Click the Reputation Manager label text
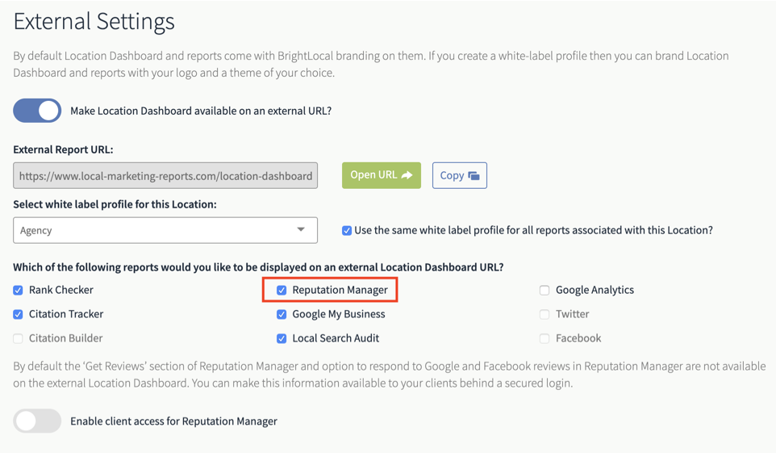Viewport: 776px width, 453px height. pos(340,290)
